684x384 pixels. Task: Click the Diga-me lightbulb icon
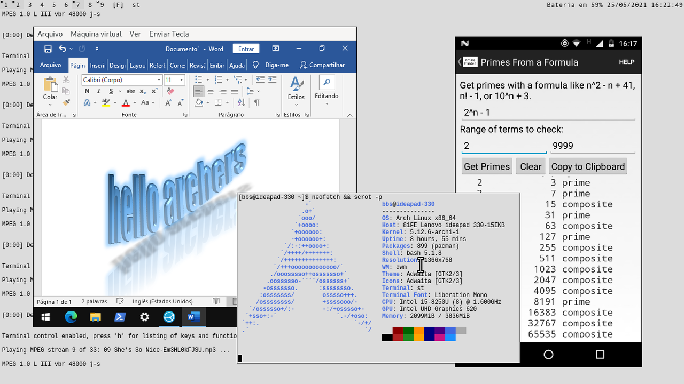pyautogui.click(x=256, y=65)
